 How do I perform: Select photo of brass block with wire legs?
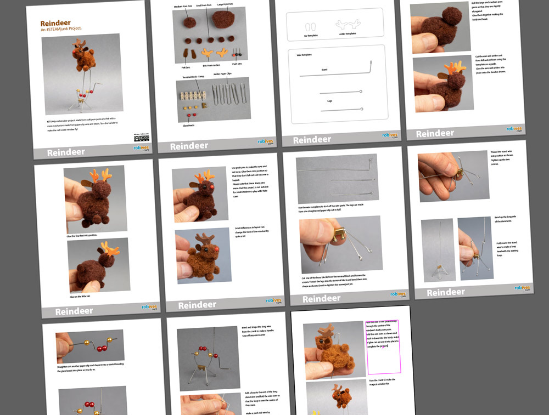point(341,245)
